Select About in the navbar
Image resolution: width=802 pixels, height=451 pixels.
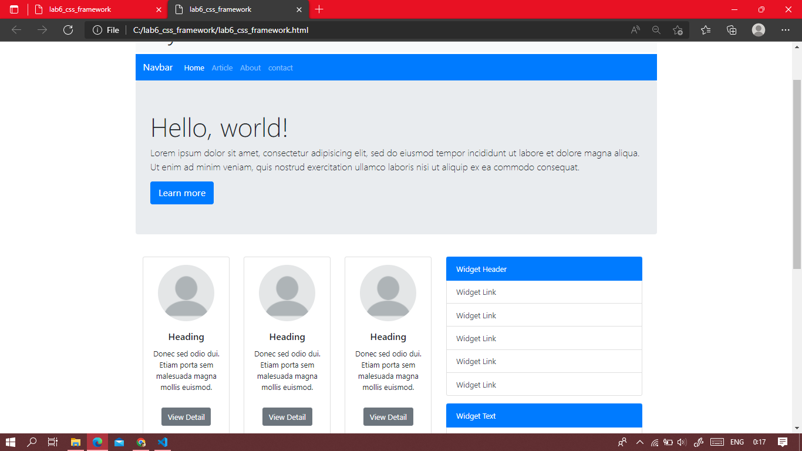250,68
